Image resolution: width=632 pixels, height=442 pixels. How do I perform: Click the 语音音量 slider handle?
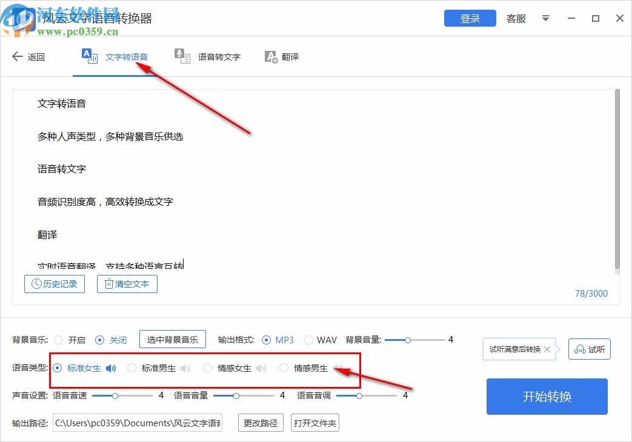[235, 395]
